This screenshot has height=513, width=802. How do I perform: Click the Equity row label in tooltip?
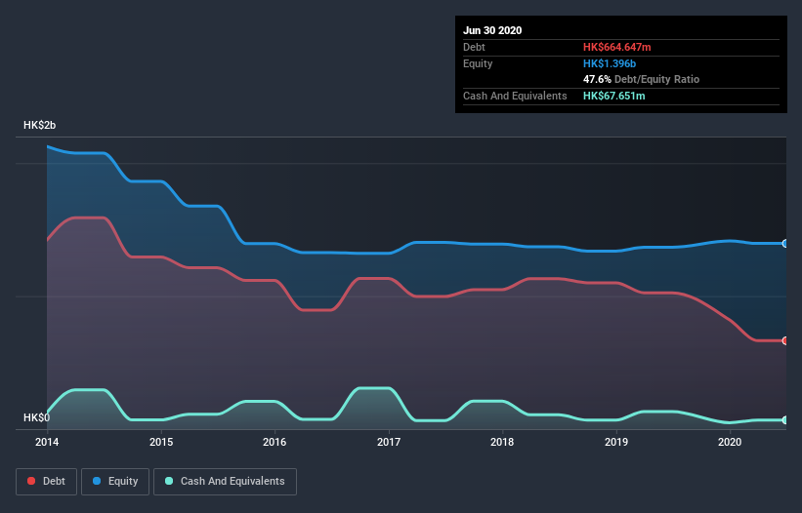tap(478, 63)
